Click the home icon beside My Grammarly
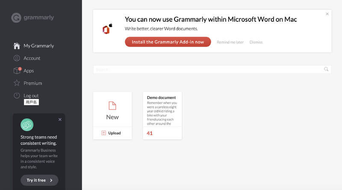The image size is (342, 190). [x=17, y=46]
